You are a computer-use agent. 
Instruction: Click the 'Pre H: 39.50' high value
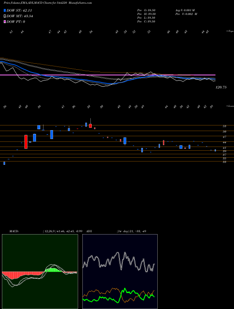click(146, 14)
